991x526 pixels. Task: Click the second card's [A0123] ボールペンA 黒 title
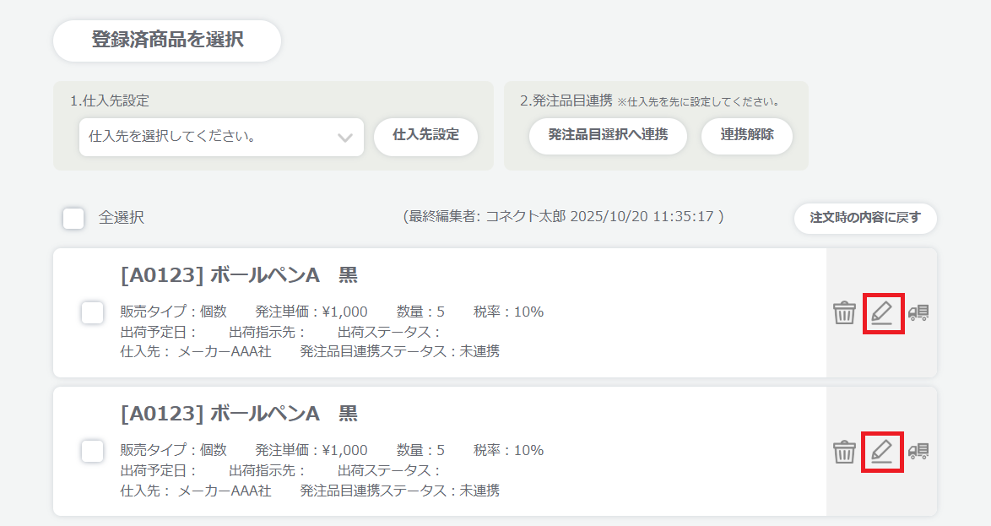(x=239, y=414)
